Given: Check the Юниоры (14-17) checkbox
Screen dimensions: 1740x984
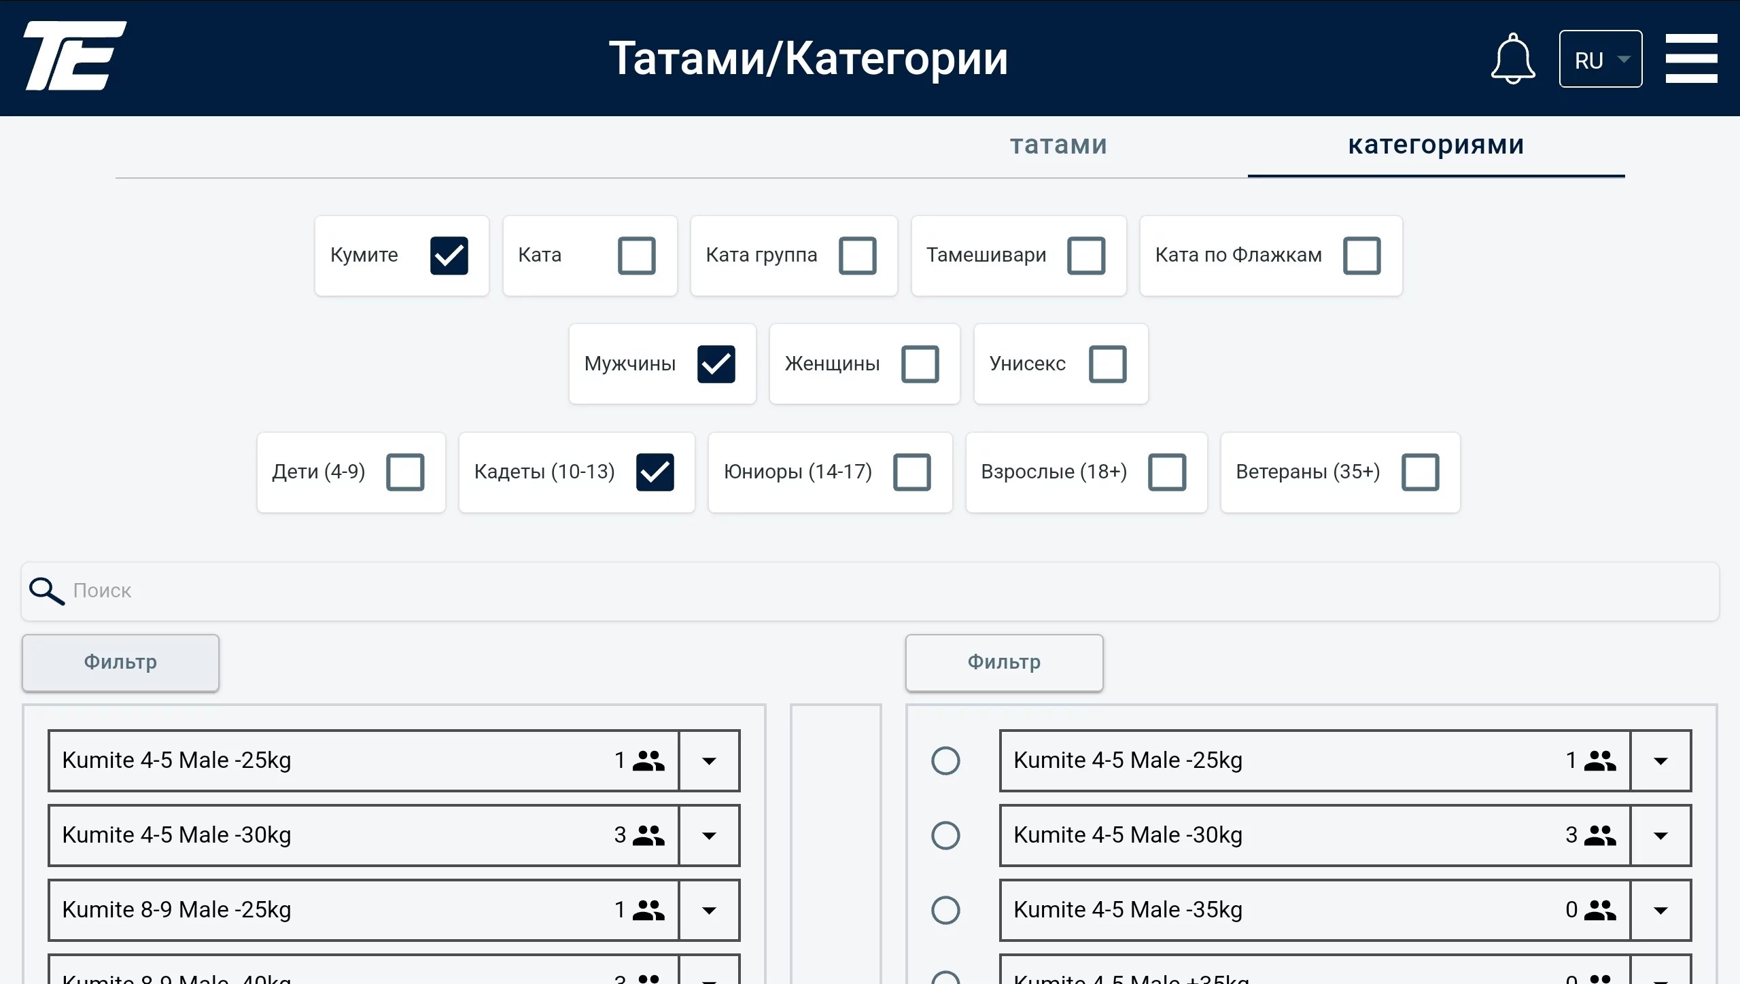Looking at the screenshot, I should pos(912,472).
